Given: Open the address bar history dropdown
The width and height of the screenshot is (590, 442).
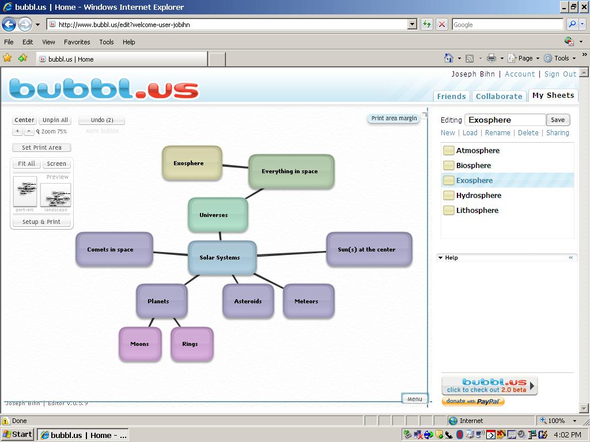Looking at the screenshot, I should (413, 24).
